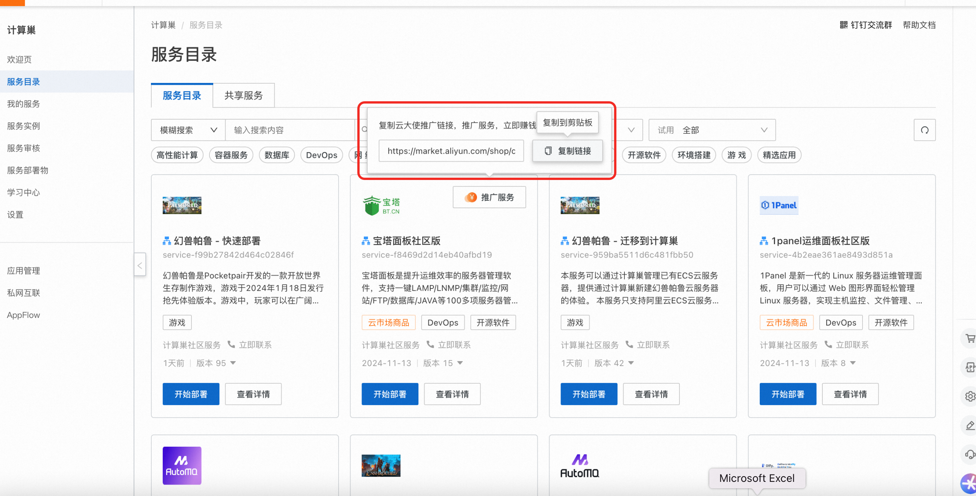Click service ID service-4b2eae361ae8493d851a
The width and height of the screenshot is (976, 496).
(x=826, y=255)
